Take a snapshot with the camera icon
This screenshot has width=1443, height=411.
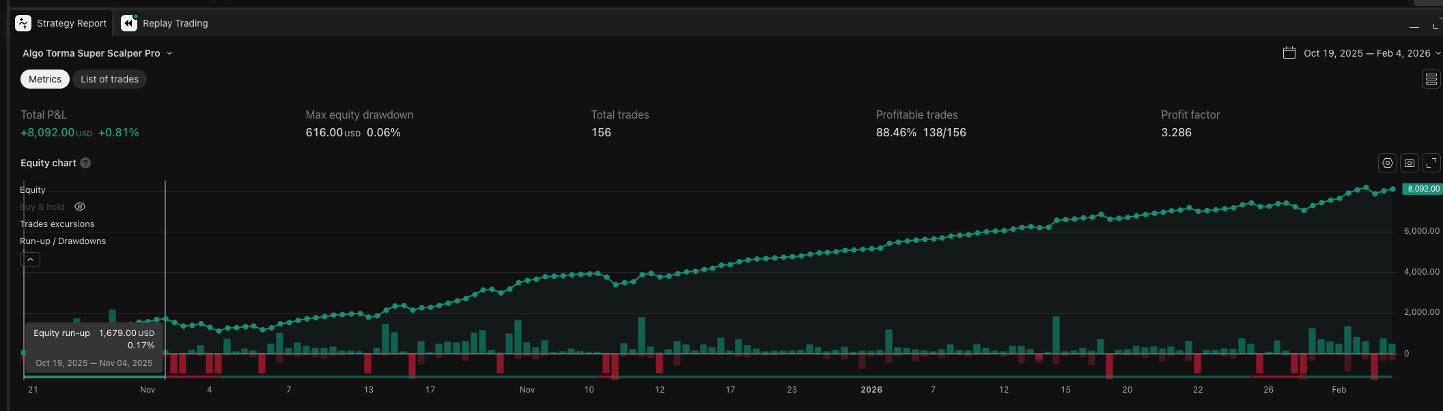click(x=1409, y=163)
